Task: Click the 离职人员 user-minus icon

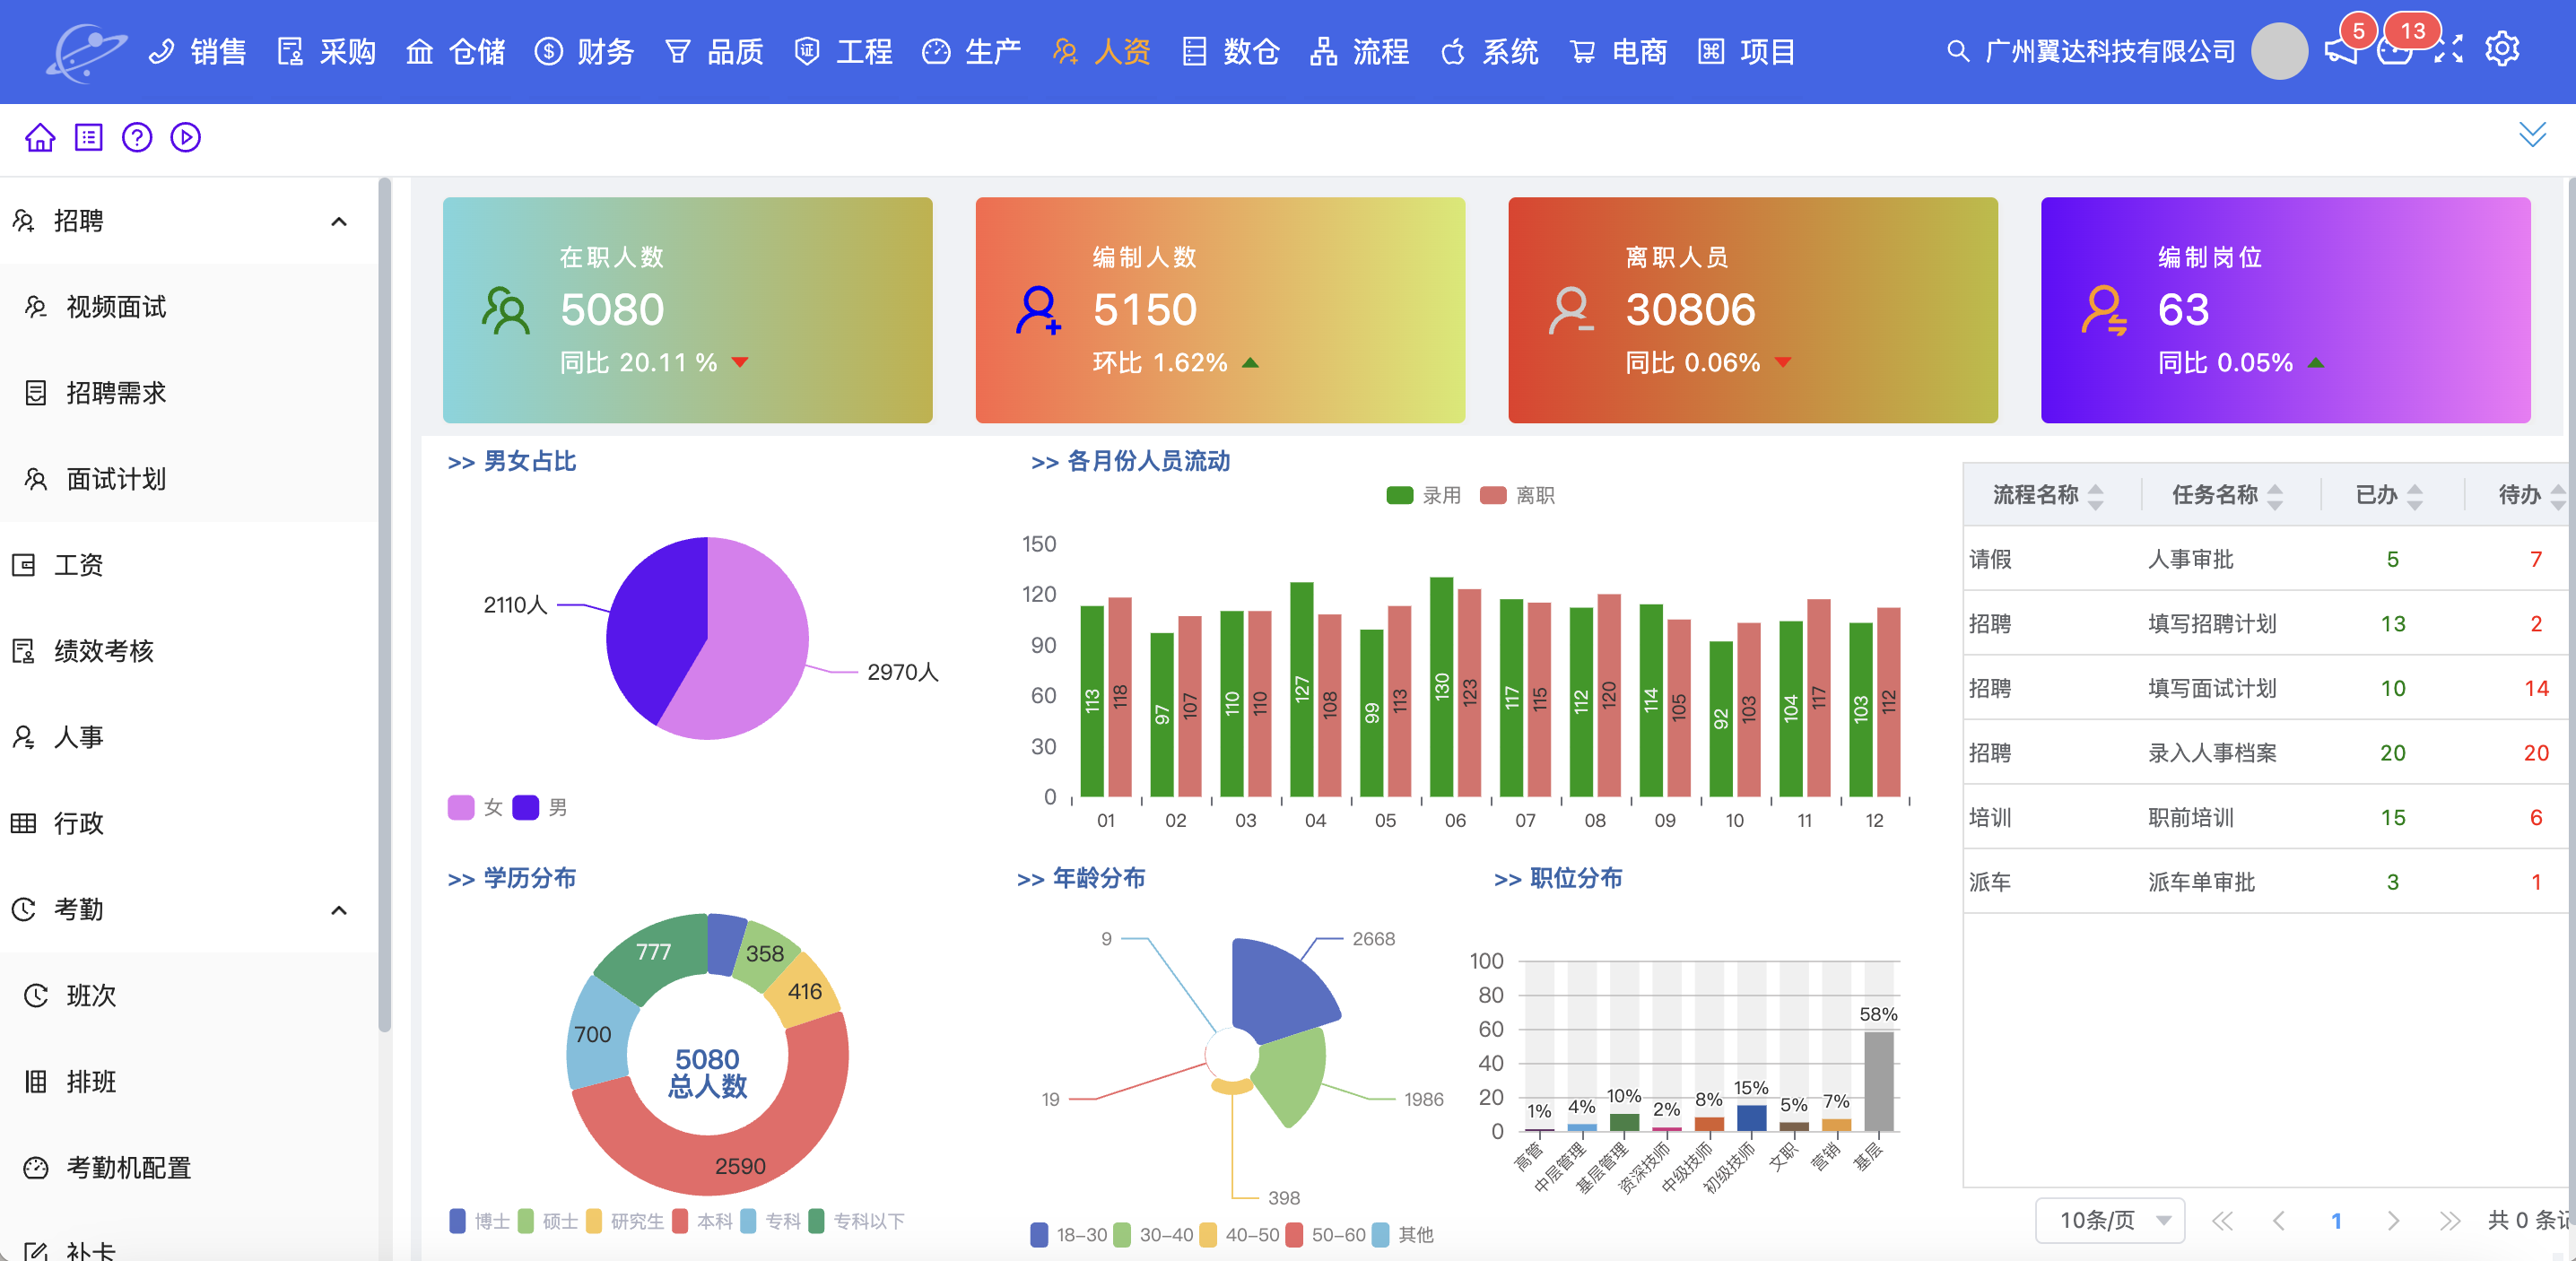Action: point(1571,310)
